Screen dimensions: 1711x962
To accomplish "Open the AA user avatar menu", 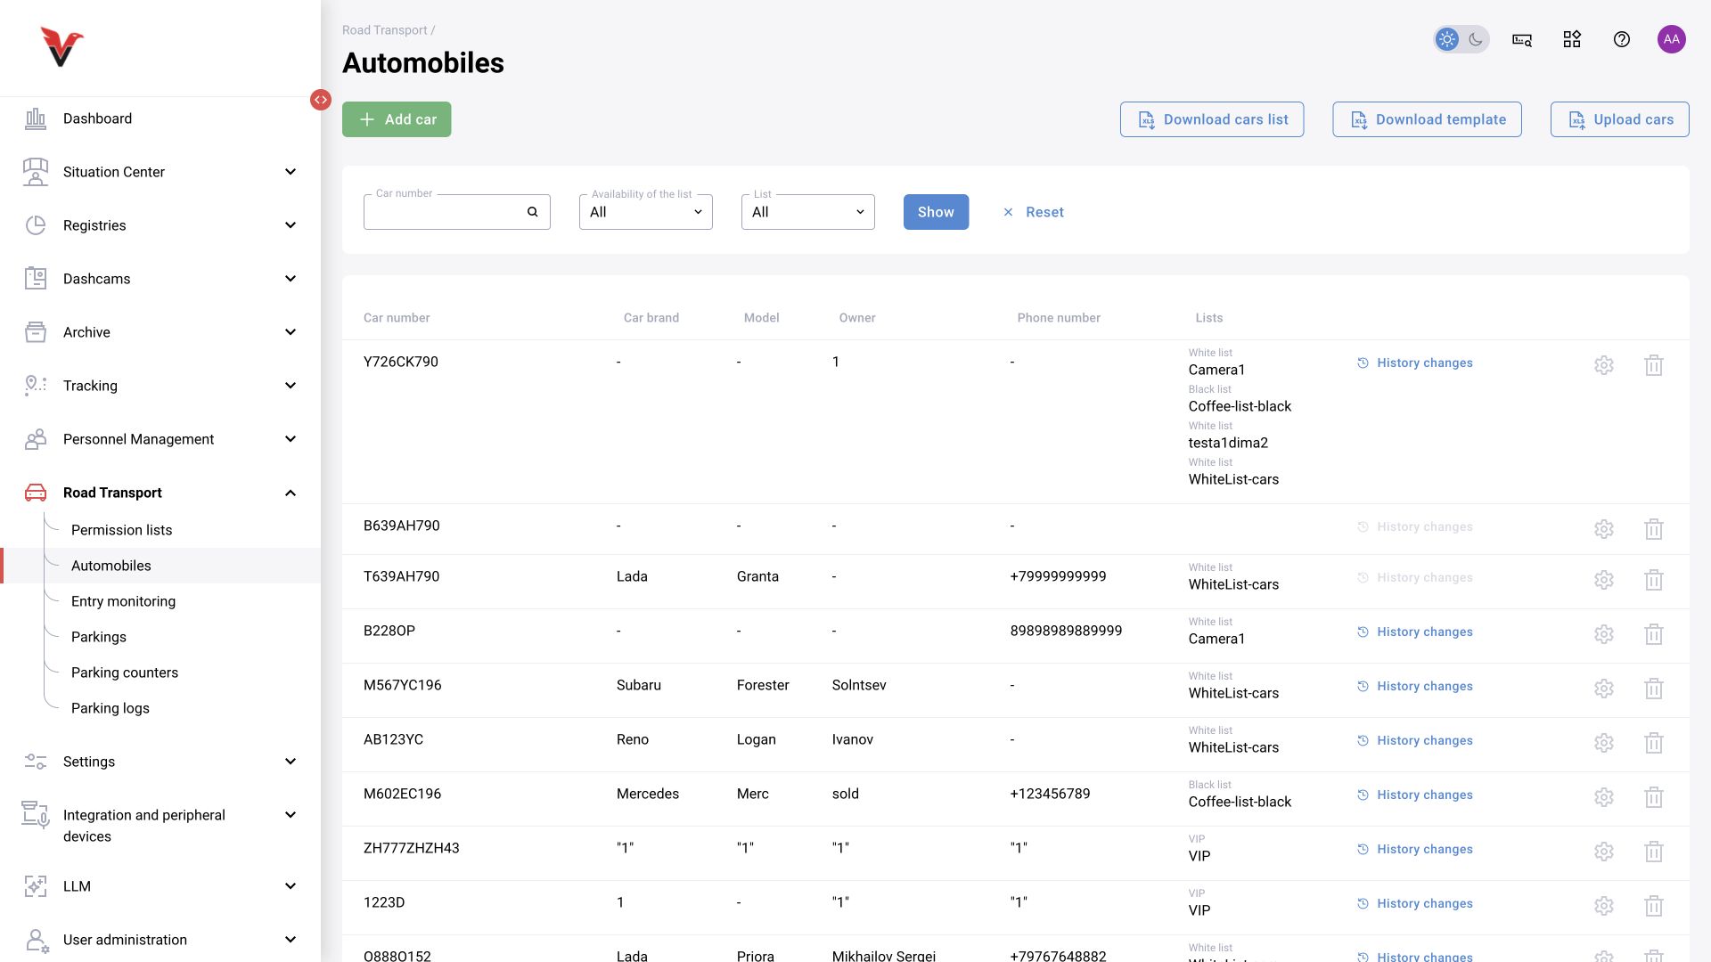I will click(x=1672, y=39).
